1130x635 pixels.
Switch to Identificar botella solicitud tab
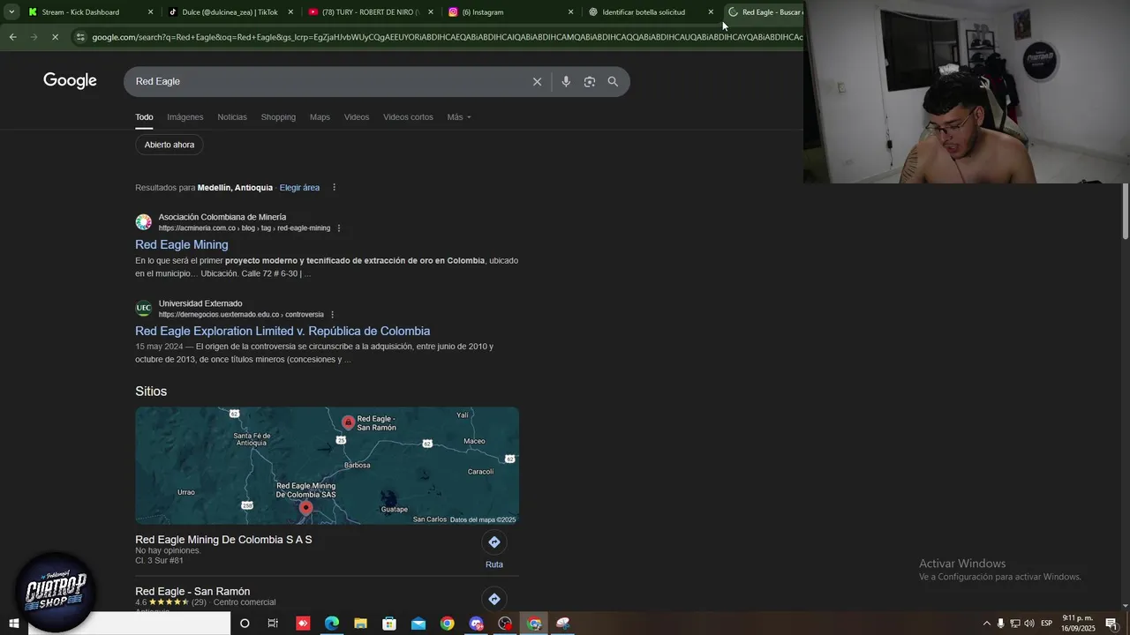point(651,12)
